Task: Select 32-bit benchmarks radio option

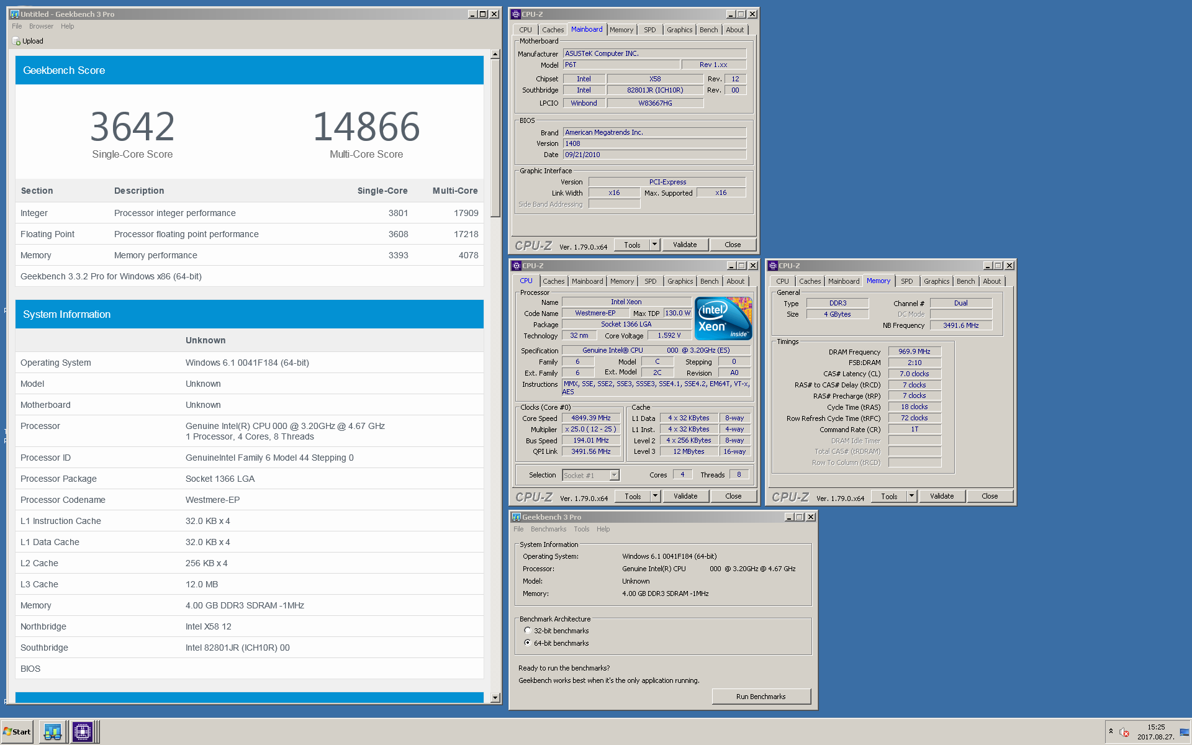Action: (528, 630)
